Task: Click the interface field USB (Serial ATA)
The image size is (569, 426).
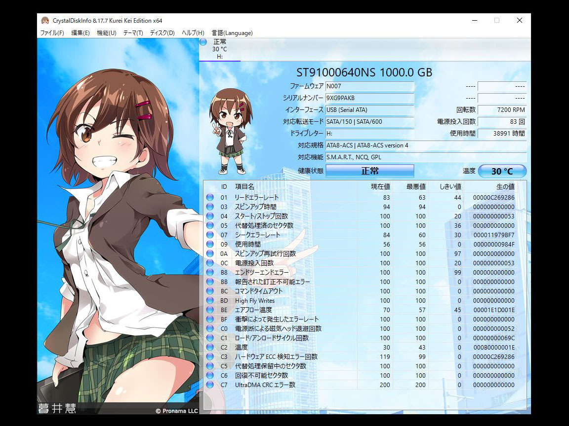Action: pos(370,110)
